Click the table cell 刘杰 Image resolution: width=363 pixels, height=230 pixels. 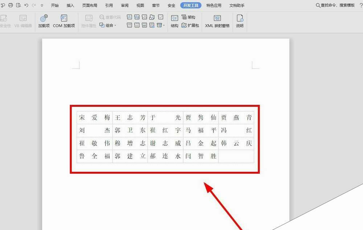click(x=94, y=130)
